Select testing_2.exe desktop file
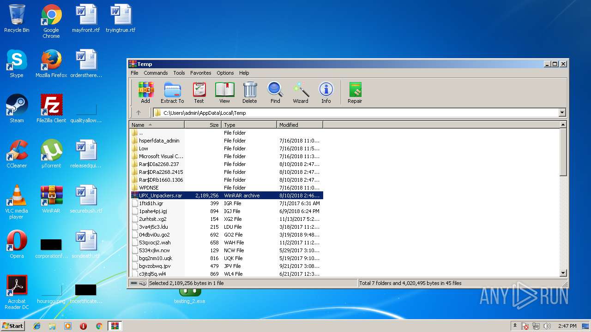Viewport: 591px width, 332px height. (190, 296)
